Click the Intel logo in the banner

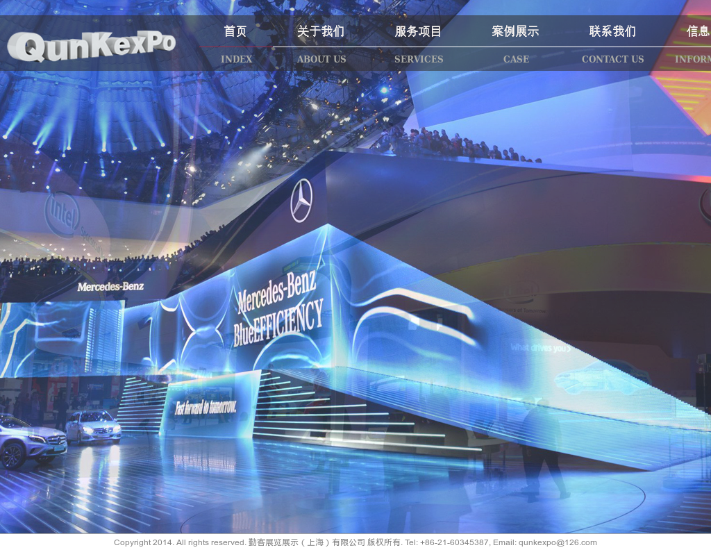[61, 215]
